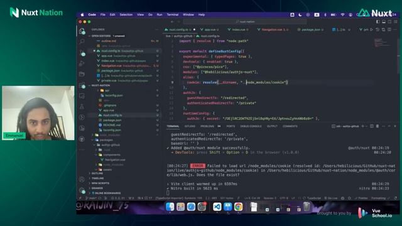
Task: Toggle secondary sidebar layout icon
Action: [x=389, y=22]
